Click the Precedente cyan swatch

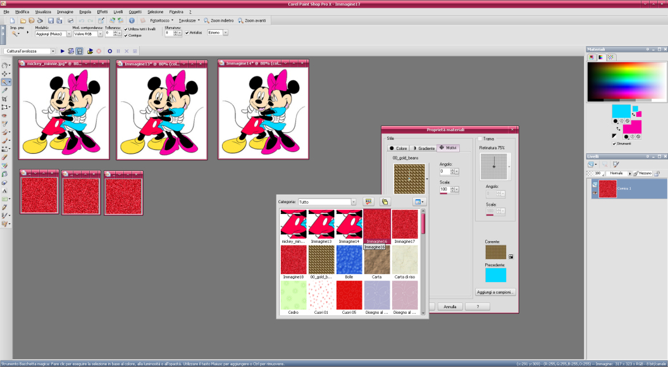[495, 275]
